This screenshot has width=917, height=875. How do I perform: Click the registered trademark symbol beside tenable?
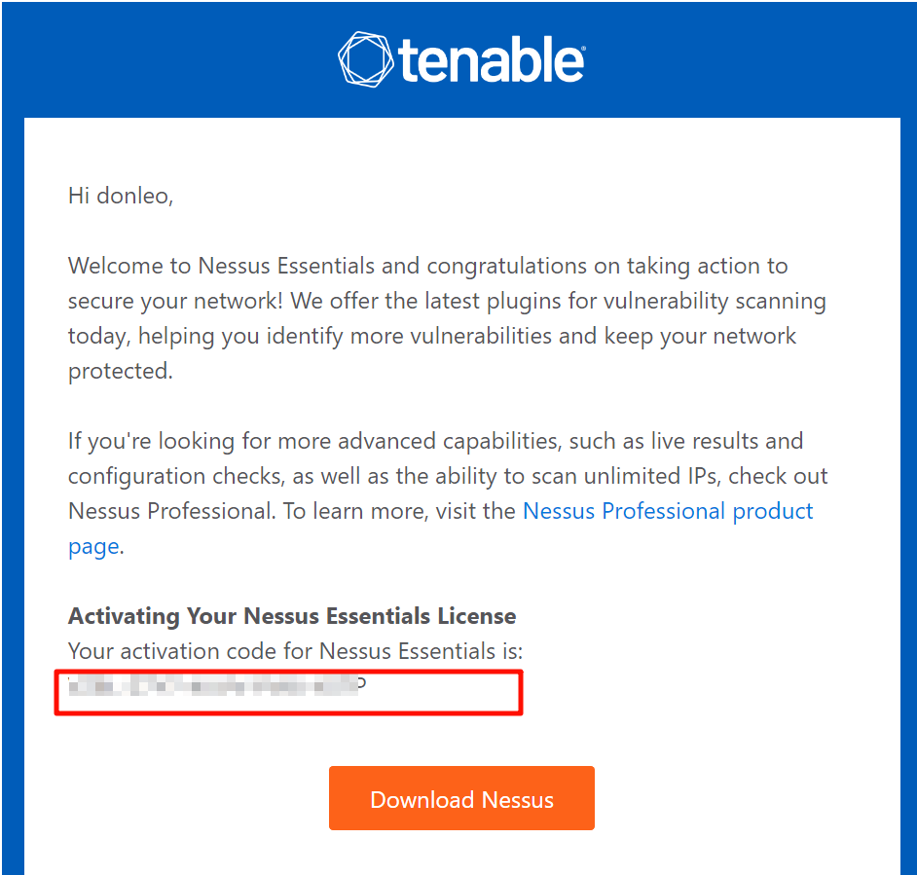coord(583,46)
